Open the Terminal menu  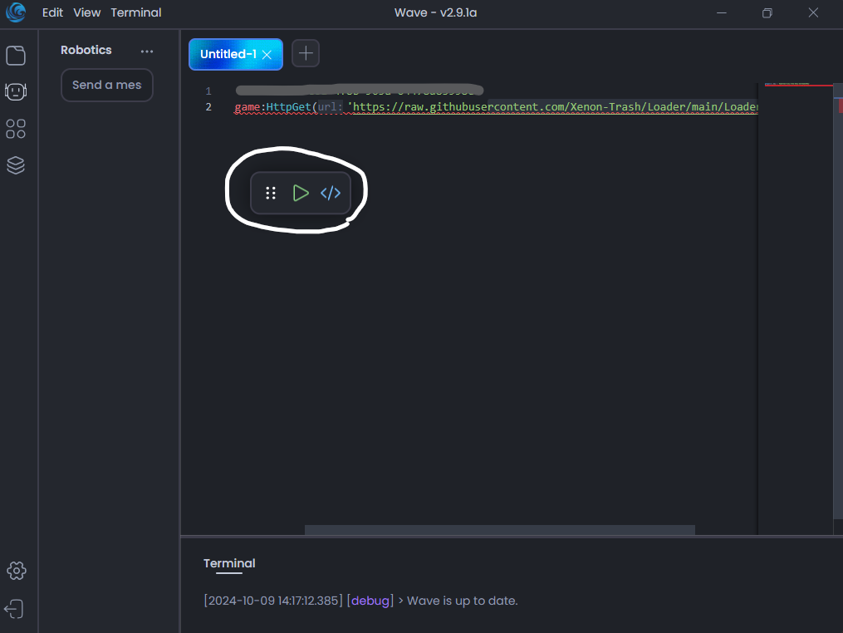pyautogui.click(x=136, y=12)
